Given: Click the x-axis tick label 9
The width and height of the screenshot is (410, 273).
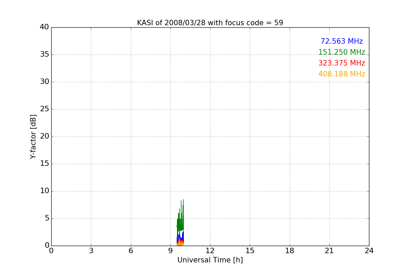Looking at the screenshot, I should click(170, 251).
